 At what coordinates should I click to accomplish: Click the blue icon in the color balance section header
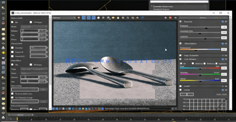[x=223, y=59]
